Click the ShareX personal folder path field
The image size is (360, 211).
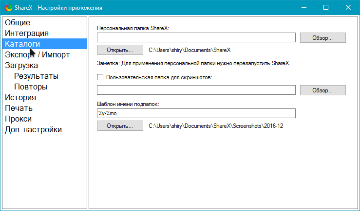click(x=196, y=37)
